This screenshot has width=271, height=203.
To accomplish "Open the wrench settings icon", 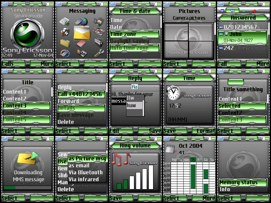I will pos(99,53).
